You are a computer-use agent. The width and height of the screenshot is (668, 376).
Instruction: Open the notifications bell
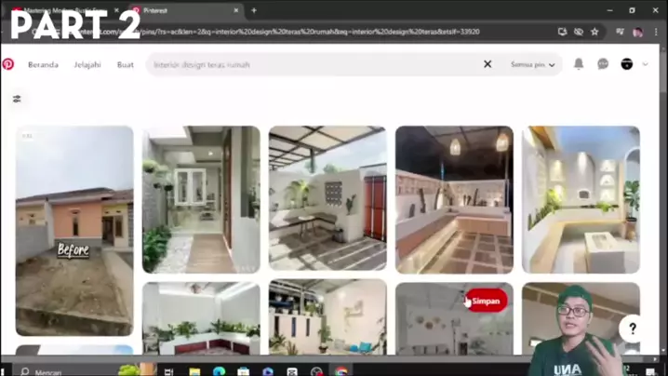[x=578, y=64]
